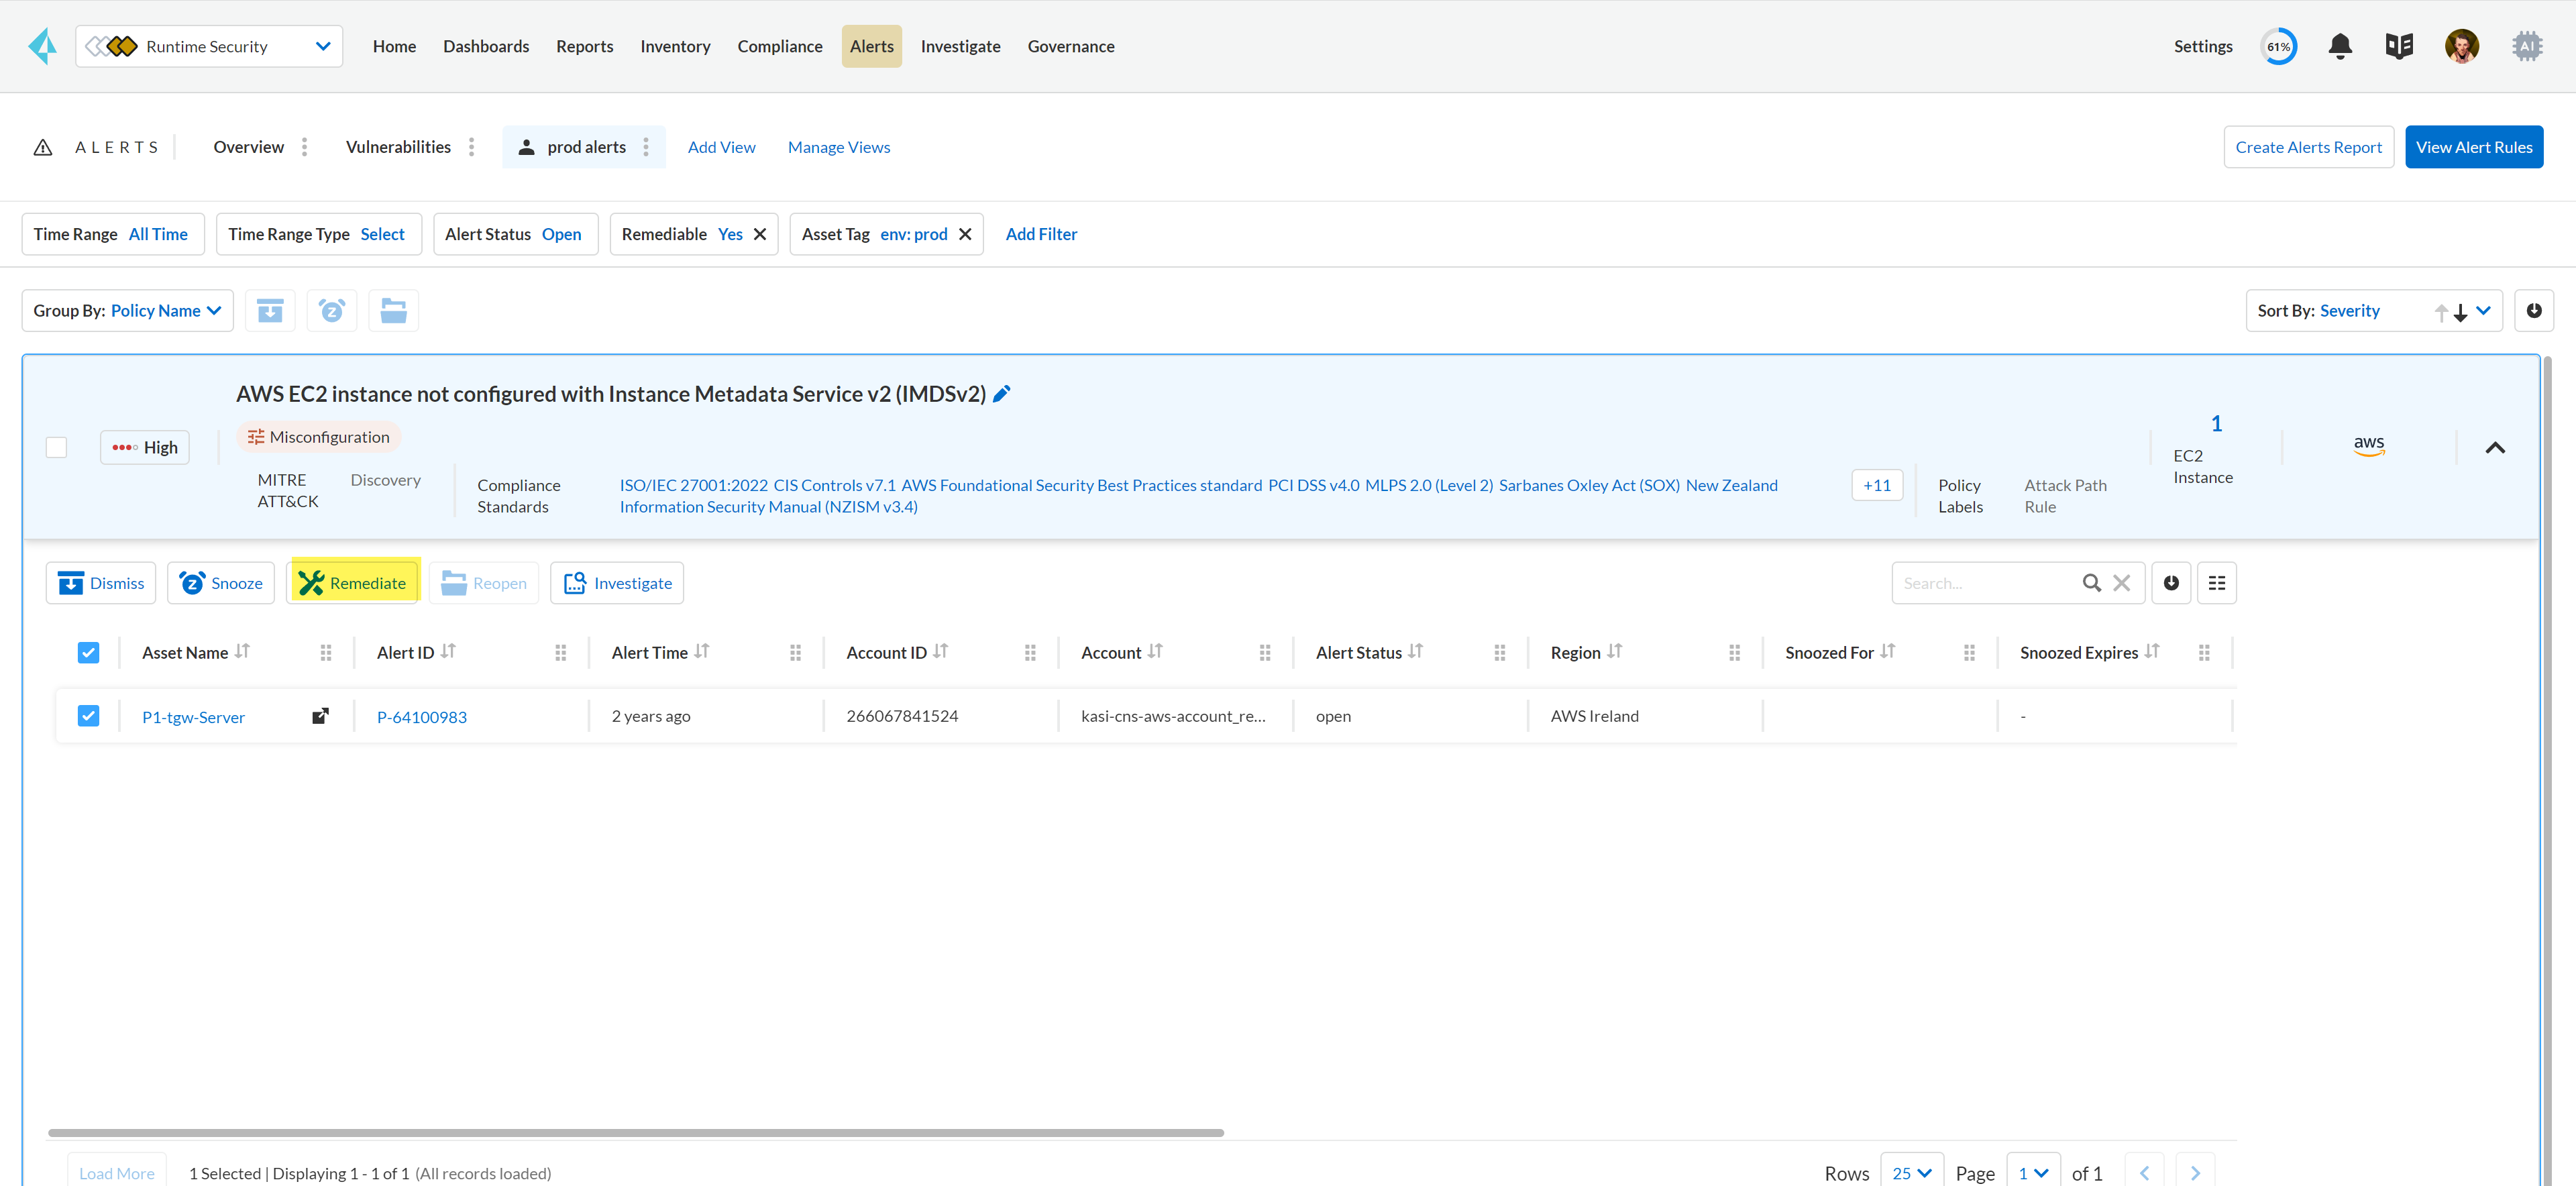
Task: Open the Page number dropdown
Action: coord(2033,1173)
